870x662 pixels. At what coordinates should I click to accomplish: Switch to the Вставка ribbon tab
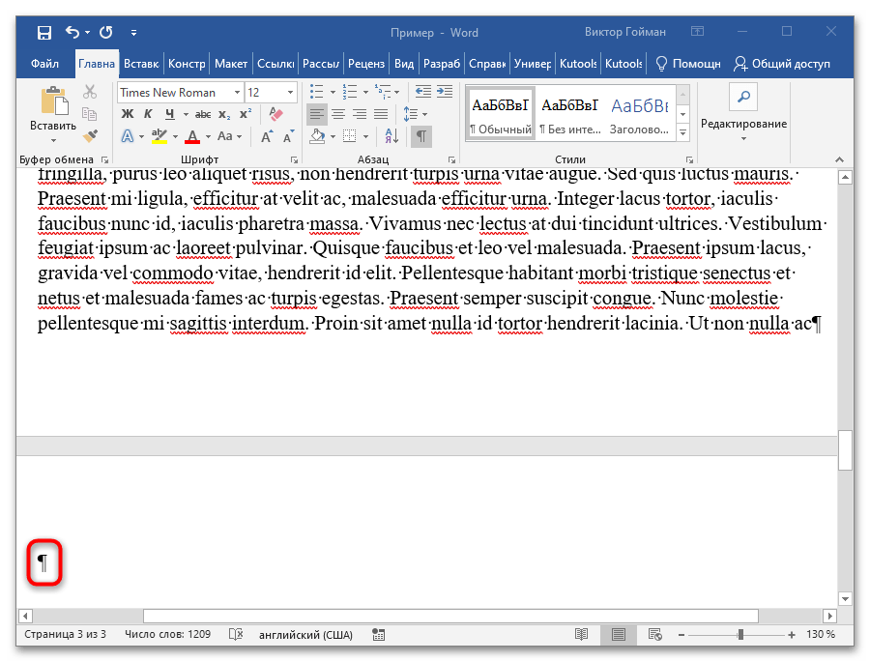(x=141, y=64)
